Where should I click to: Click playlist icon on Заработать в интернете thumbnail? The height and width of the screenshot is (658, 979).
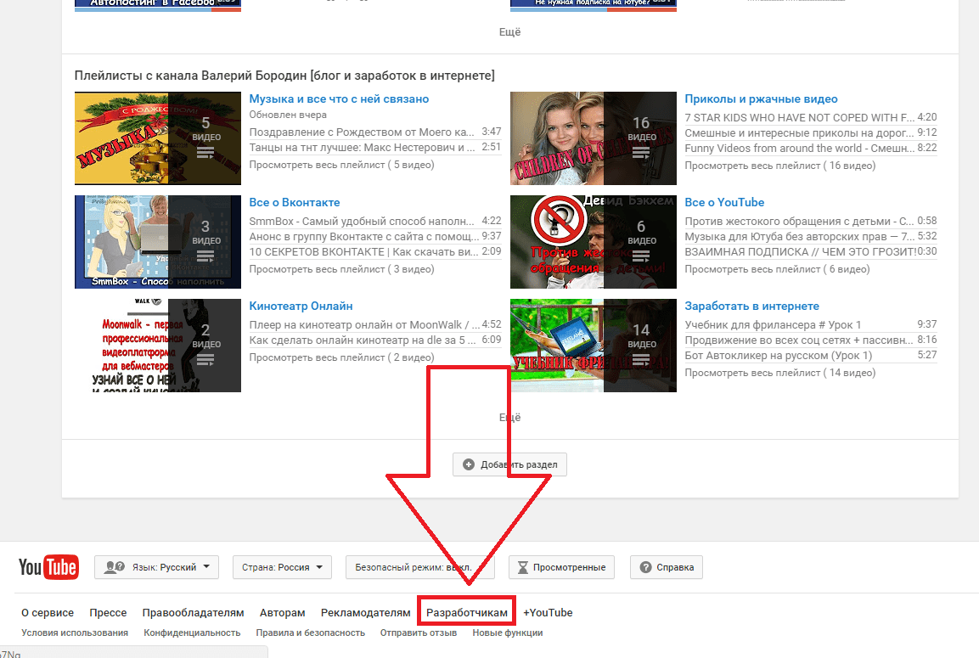click(641, 360)
